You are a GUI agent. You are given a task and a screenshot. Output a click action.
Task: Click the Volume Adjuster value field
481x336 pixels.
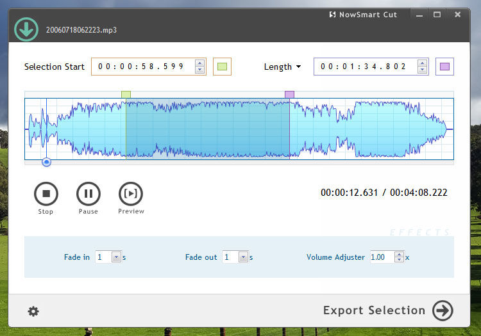(x=382, y=257)
